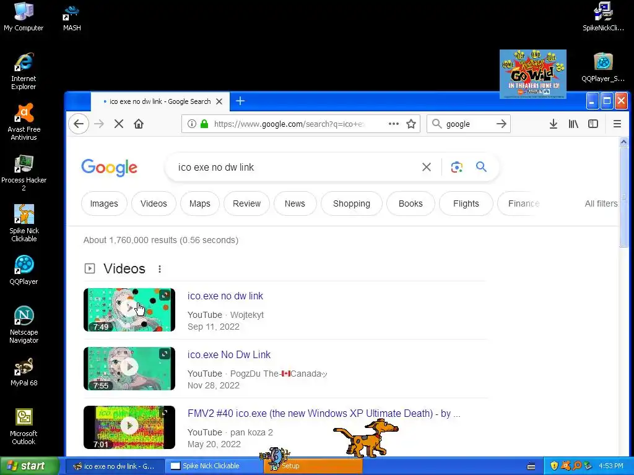This screenshot has width=634, height=475.
Task: Bookmark this page with the star
Action: tap(411, 124)
